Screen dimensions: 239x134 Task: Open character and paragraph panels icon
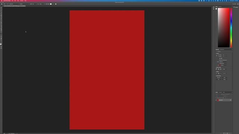(56, 4)
